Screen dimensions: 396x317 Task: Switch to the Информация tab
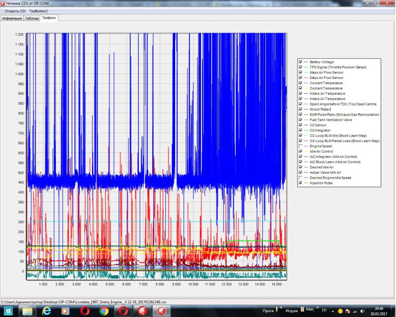pos(12,18)
